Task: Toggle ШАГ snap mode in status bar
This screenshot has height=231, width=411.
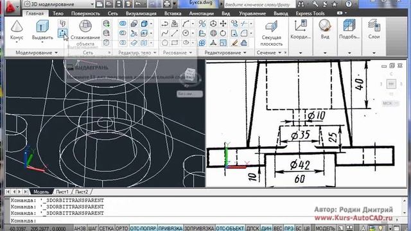Action: pyautogui.click(x=92, y=228)
